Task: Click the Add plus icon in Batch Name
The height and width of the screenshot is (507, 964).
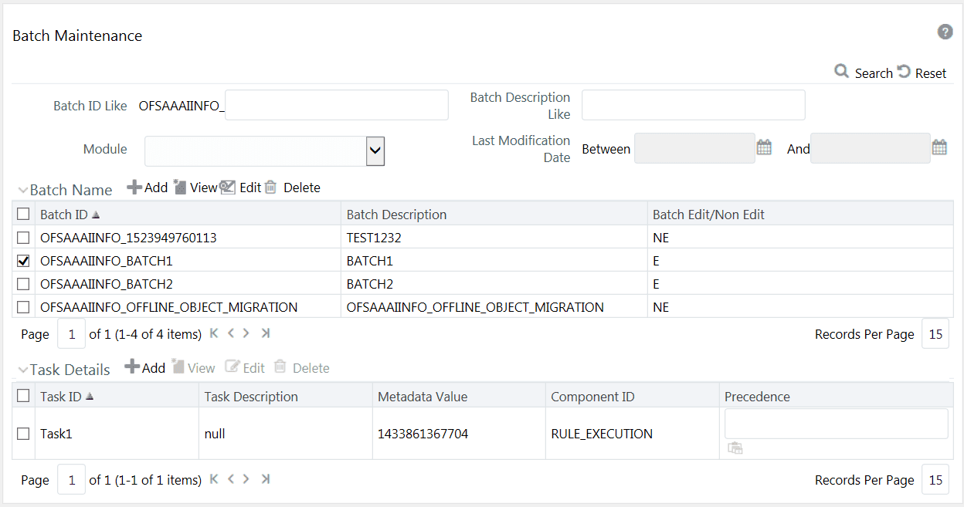Action: point(134,187)
